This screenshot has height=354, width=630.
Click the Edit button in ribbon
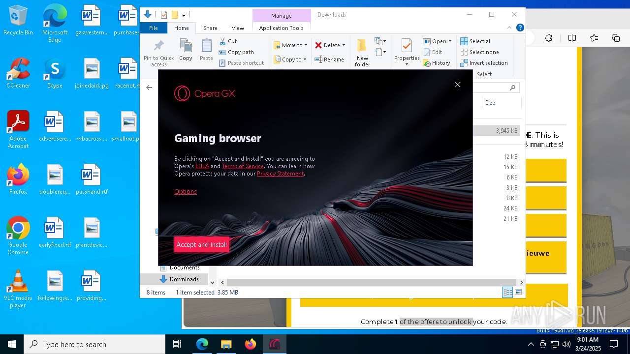pos(433,52)
